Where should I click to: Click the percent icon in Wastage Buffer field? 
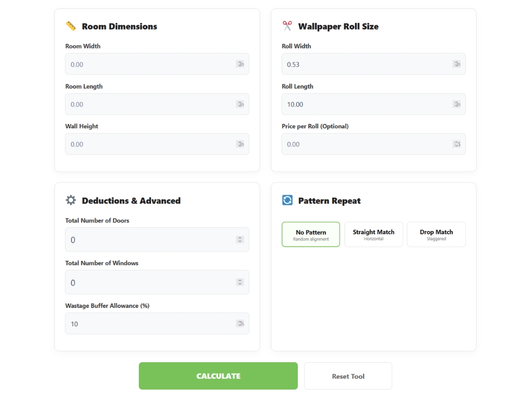[x=241, y=323]
